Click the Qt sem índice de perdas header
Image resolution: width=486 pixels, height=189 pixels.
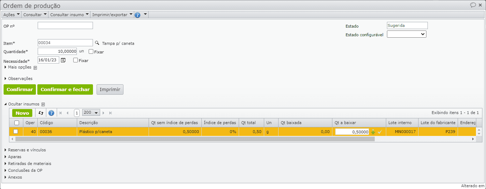pyautogui.click(x=175, y=123)
